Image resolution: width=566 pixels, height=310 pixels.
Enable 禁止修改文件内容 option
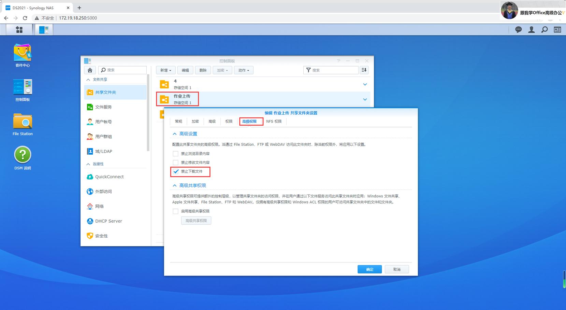point(175,163)
